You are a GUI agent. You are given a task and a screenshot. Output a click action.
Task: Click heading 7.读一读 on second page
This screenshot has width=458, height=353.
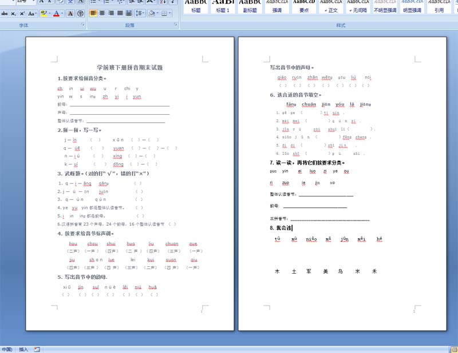pos(307,163)
